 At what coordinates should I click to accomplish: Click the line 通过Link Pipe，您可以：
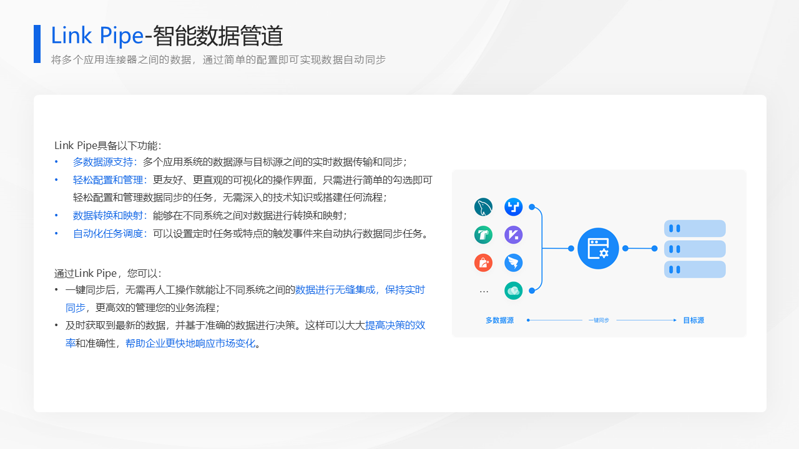tap(108, 274)
